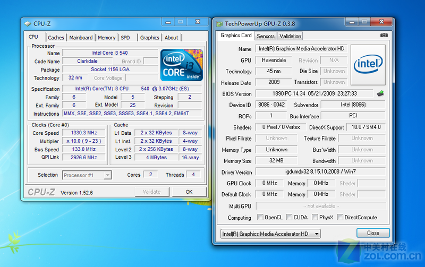The height and width of the screenshot is (267, 425).
Task: Click the Validate button
Action: pyautogui.click(x=152, y=192)
